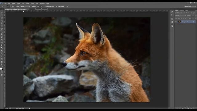Toggle Quick Mask mode icon
The width and height of the screenshot is (197, 111).
[x=2, y=72]
